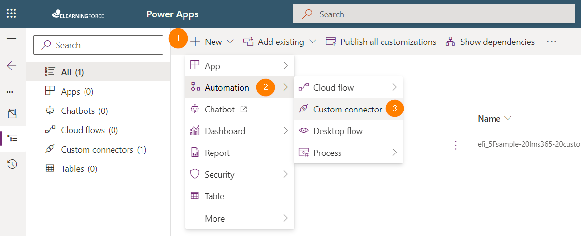Open the solution overview icon in left rail

pyautogui.click(x=12, y=114)
